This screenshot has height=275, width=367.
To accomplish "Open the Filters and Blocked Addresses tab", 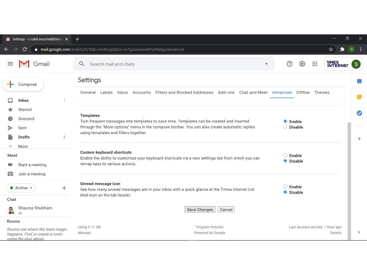I will tap(184, 92).
